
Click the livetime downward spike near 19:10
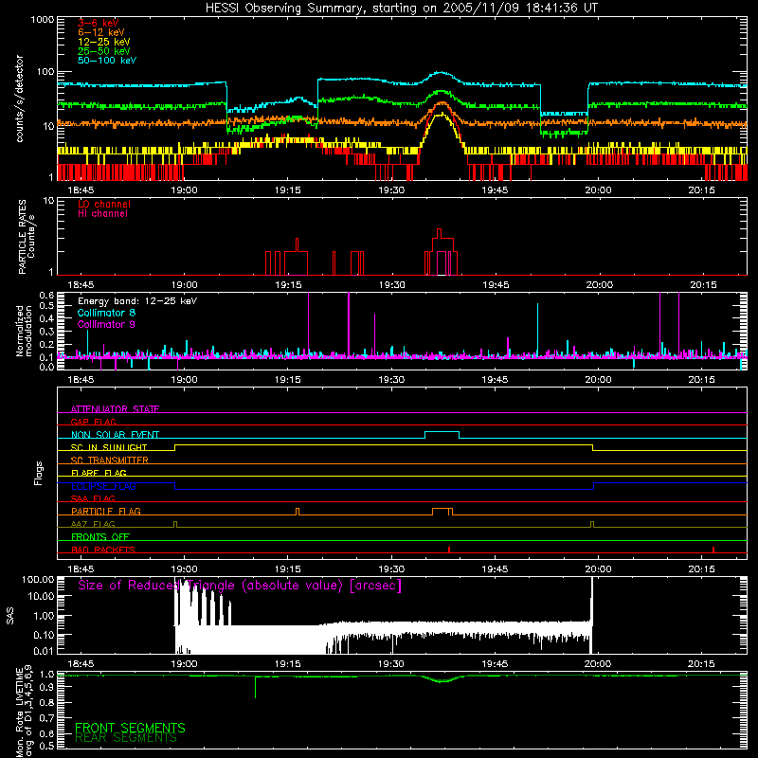pyautogui.click(x=255, y=687)
